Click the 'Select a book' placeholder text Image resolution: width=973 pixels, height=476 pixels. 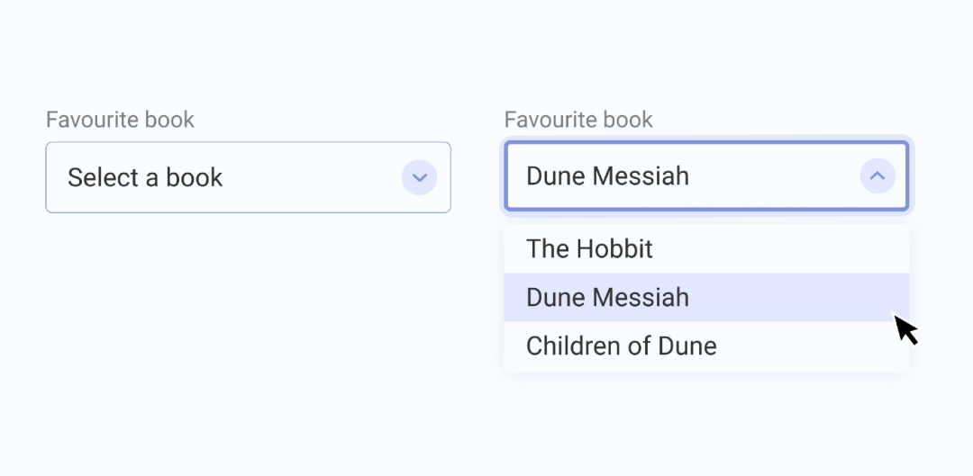pos(145,177)
